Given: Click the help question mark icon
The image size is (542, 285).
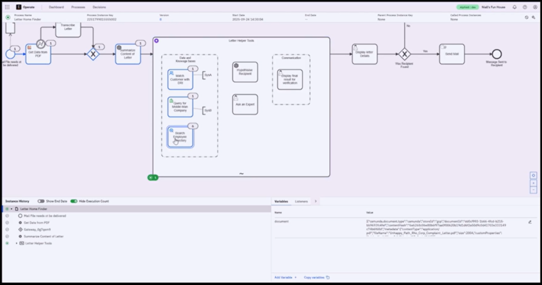Looking at the screenshot, I should coord(525,7).
